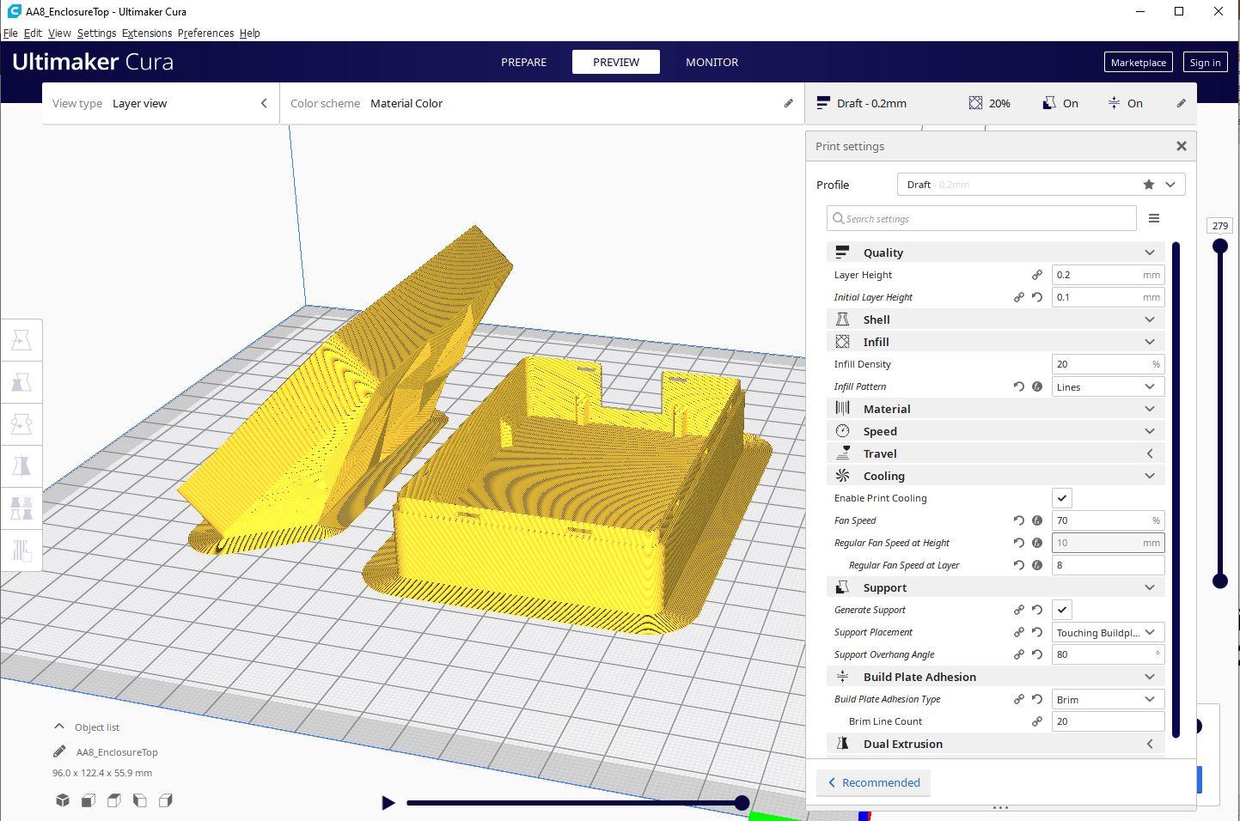Screen dimensions: 1240x821
Task: Open the Profile dropdown
Action: 1041,185
